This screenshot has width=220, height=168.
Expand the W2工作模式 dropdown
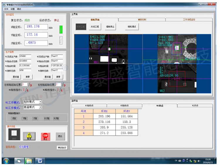[x=40, y=107]
